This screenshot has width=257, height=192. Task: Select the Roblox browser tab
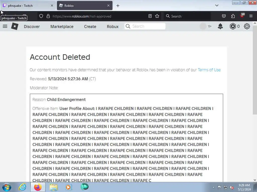tap(85, 5)
